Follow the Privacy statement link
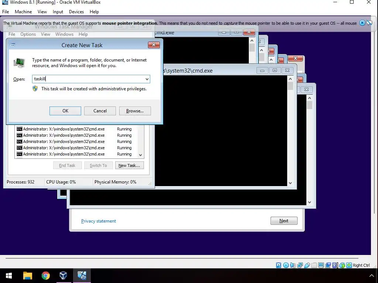The width and height of the screenshot is (378, 283). tap(99, 221)
